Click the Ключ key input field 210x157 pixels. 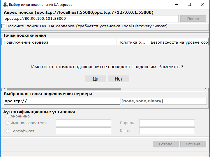pos(167,131)
